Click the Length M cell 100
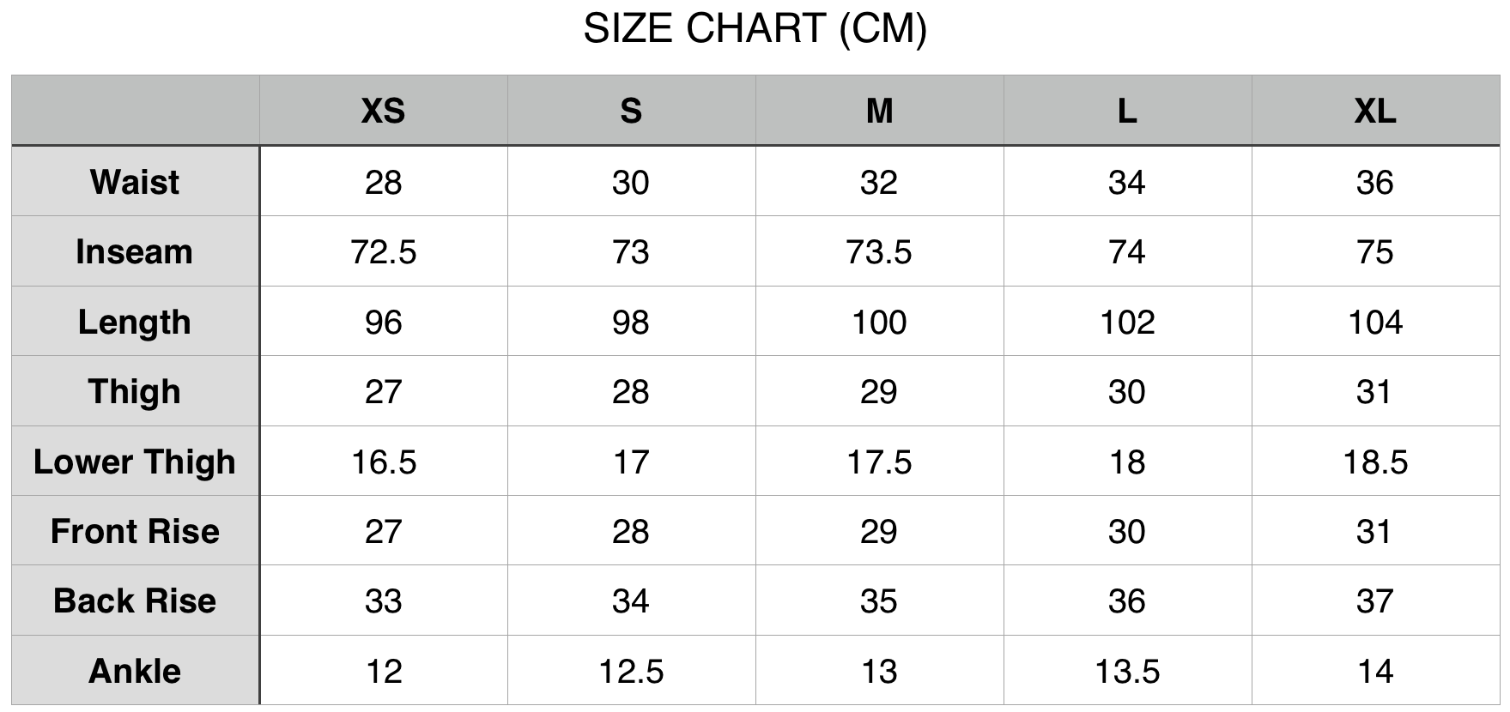 click(879, 323)
